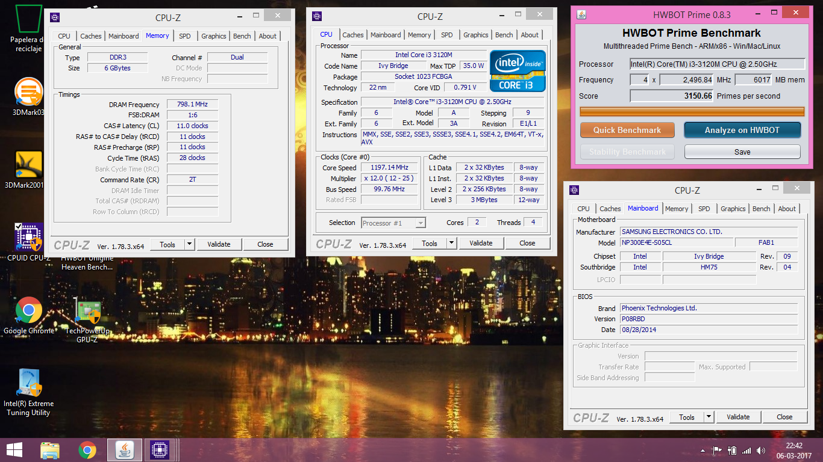
Task: Click the Memory CPU-Z window title icon
Action: tap(55, 17)
